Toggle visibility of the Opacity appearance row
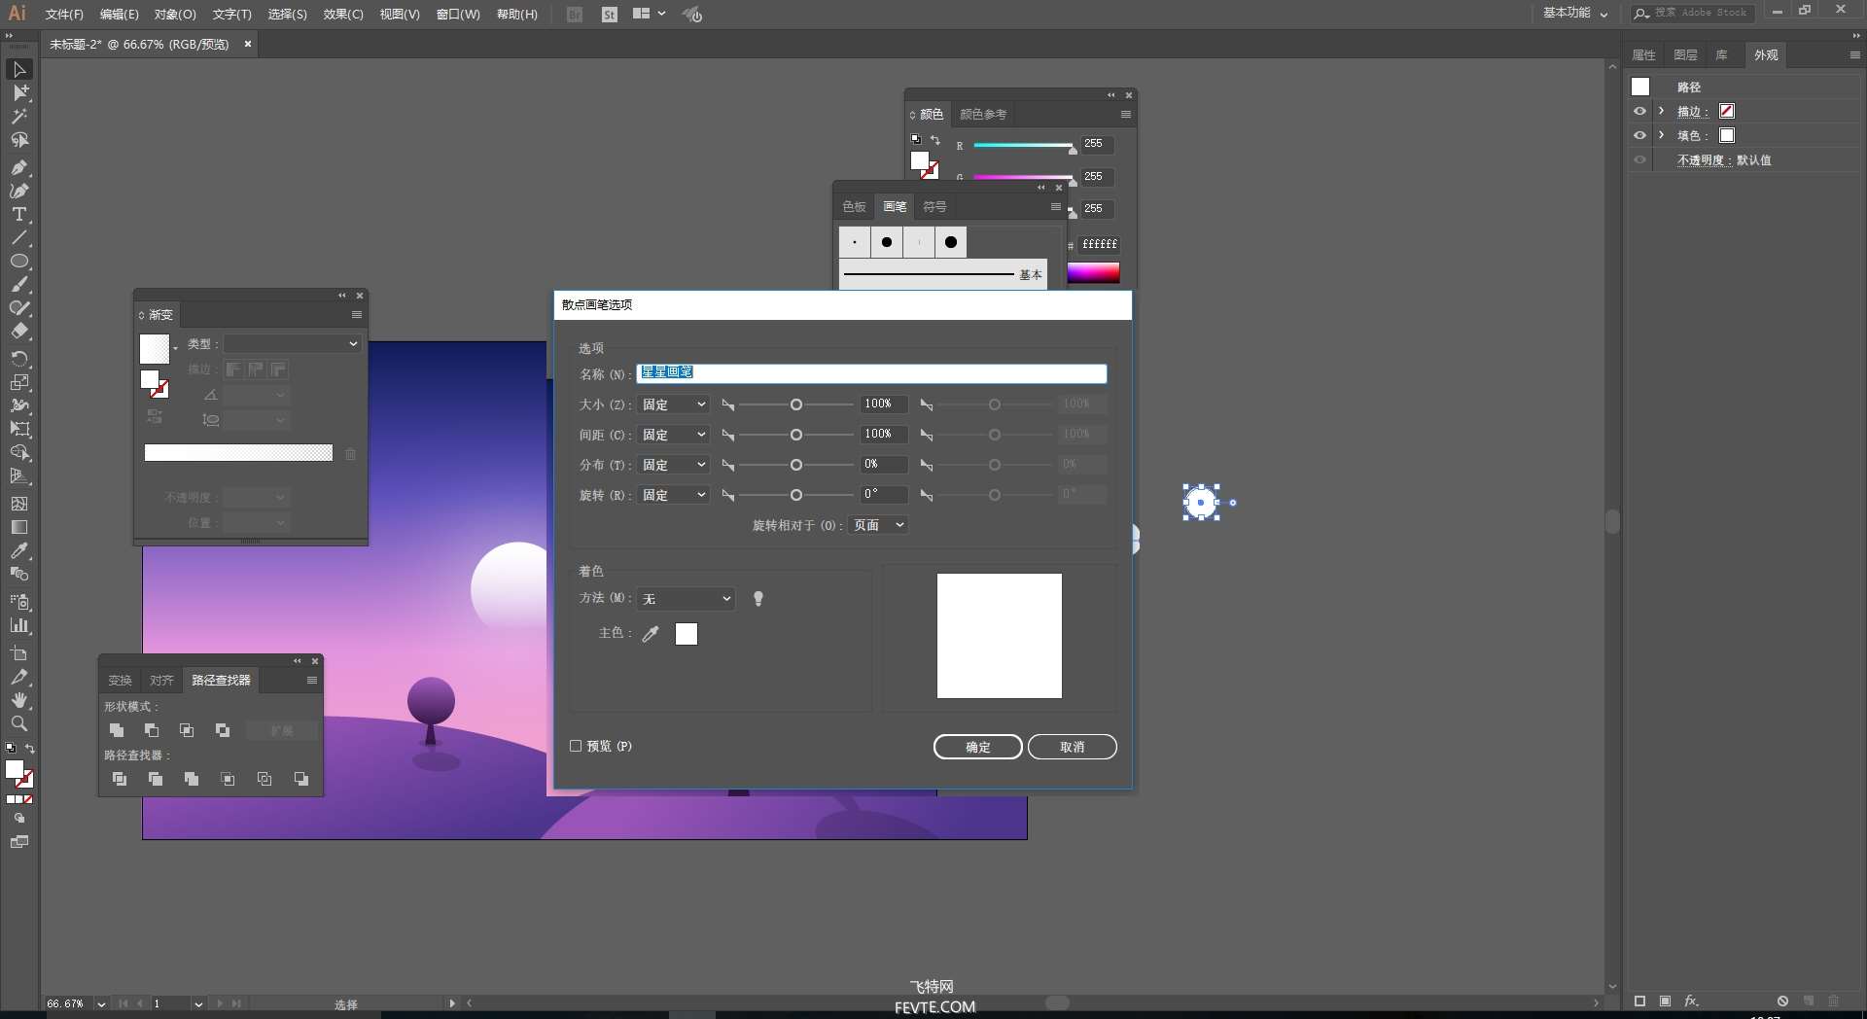 1640,160
